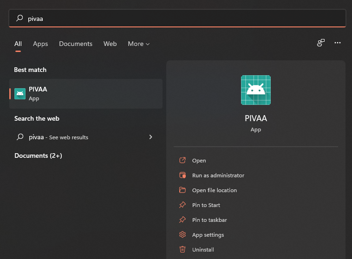
Task: Open the three-dot options menu
Action: pos(338,43)
